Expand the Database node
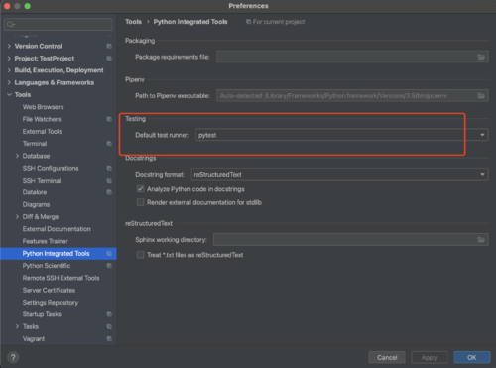The width and height of the screenshot is (496, 368). (17, 156)
